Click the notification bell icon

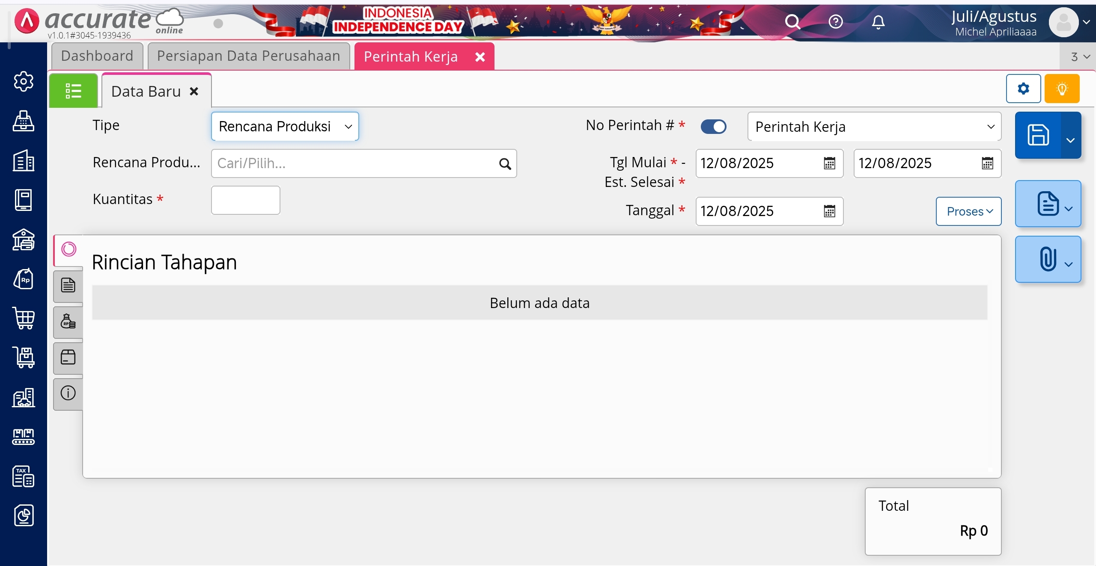[x=878, y=21]
